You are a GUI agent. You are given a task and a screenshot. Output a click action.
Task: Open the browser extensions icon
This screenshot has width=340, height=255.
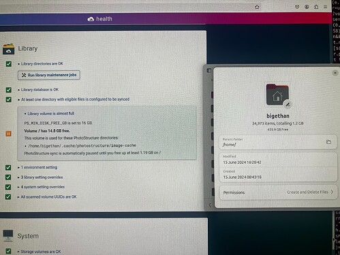click(316, 7)
